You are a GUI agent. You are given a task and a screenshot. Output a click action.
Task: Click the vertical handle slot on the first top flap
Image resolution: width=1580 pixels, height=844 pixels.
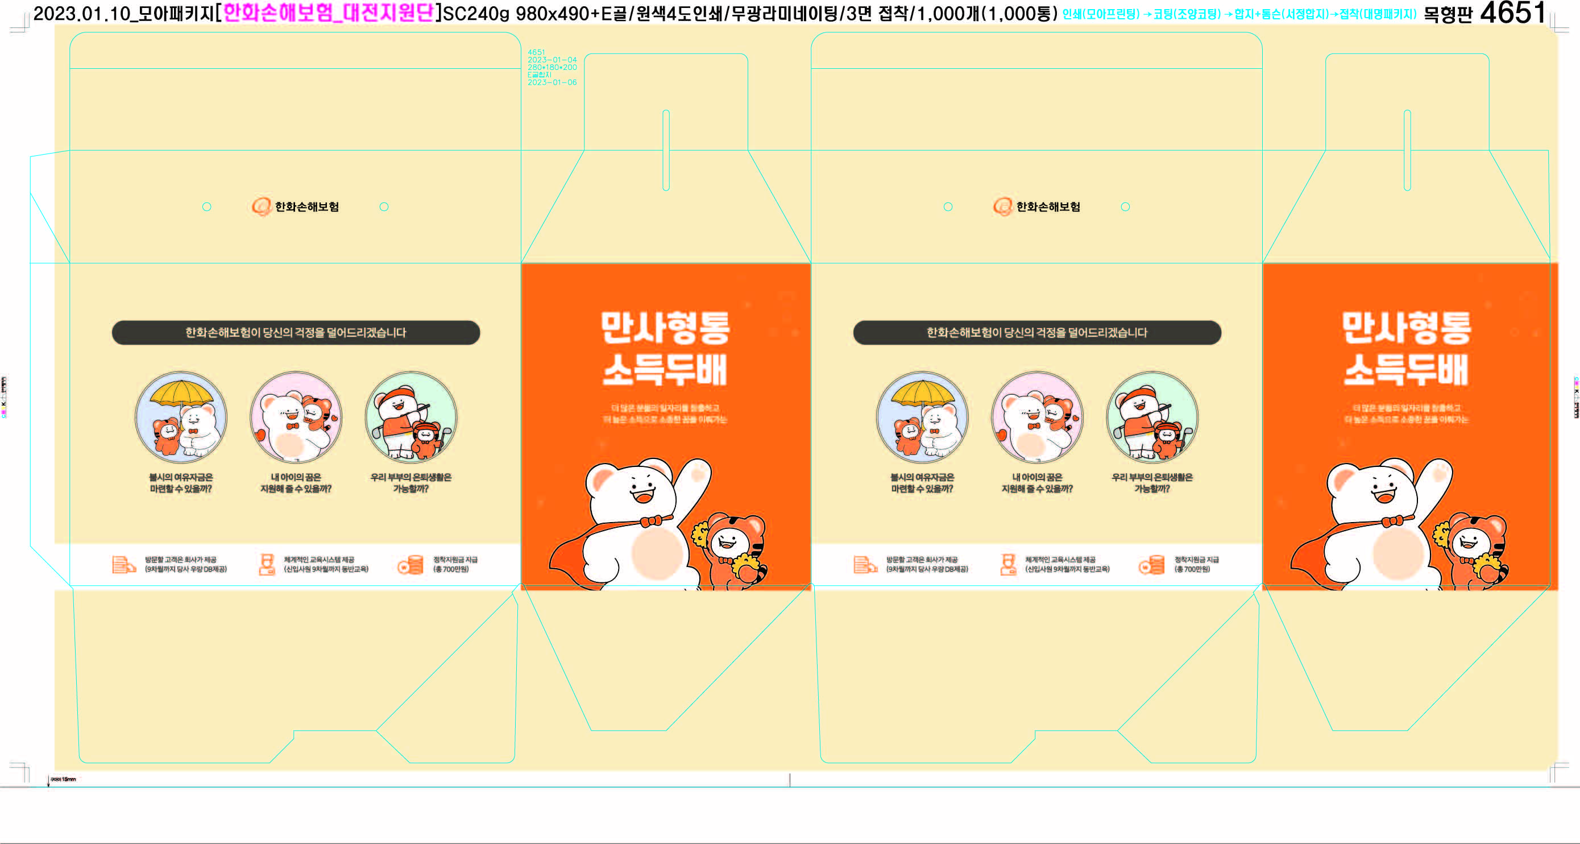coord(666,150)
